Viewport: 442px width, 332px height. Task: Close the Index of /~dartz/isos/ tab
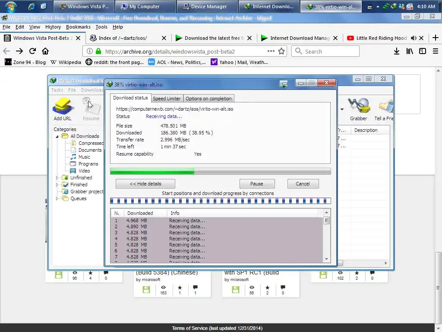coord(164,38)
